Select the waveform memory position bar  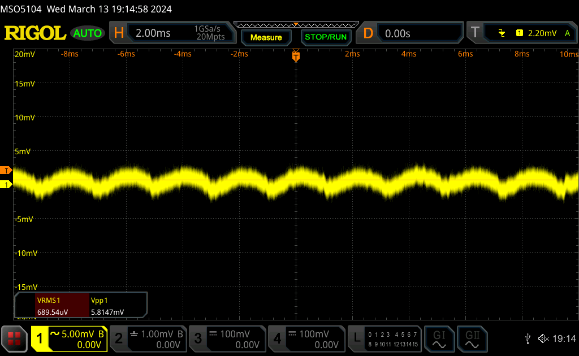pos(296,25)
